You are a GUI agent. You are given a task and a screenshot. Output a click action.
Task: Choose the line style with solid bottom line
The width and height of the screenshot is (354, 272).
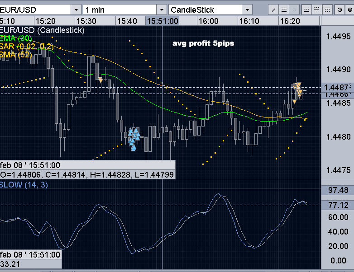(x=306, y=9)
